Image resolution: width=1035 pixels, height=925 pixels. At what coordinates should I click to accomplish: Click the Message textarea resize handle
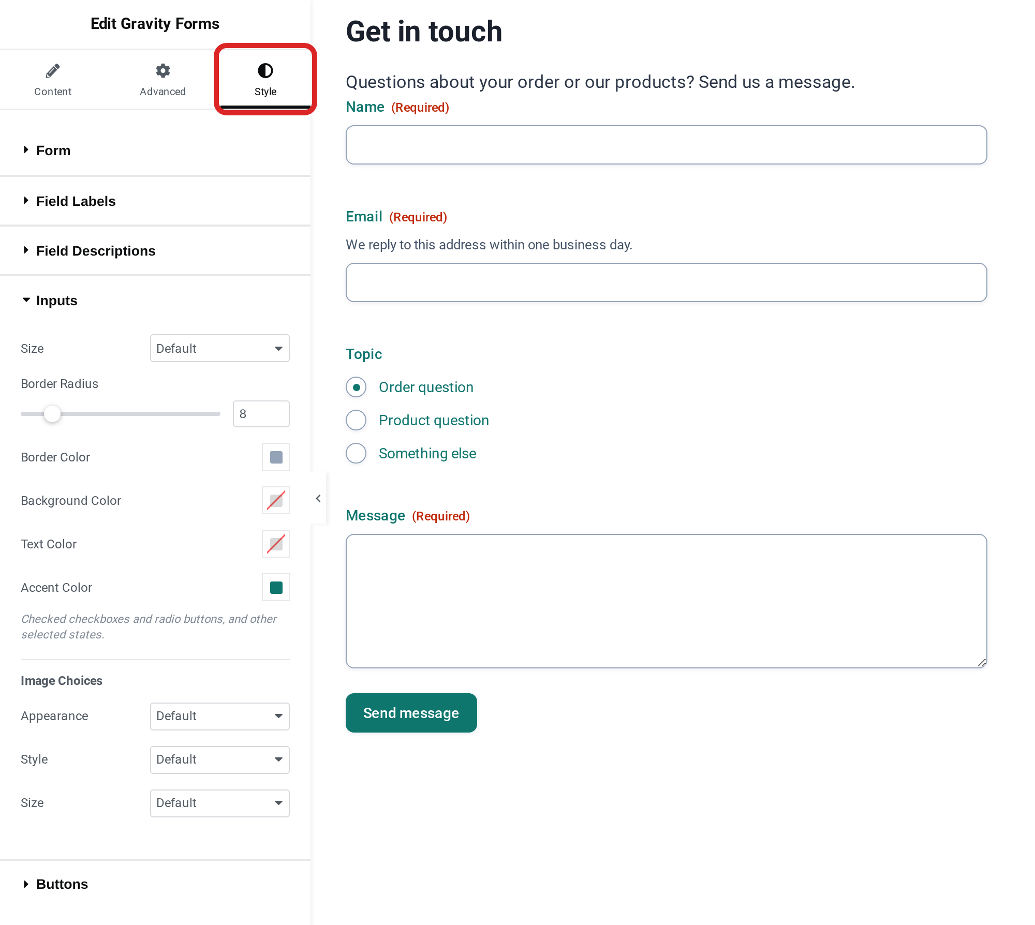[982, 663]
